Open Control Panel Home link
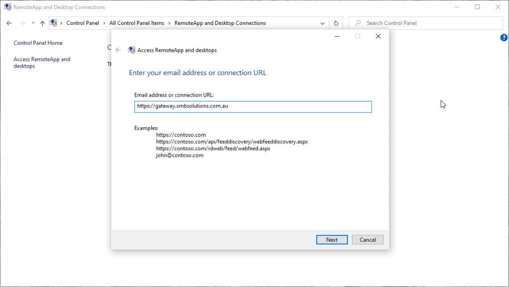This screenshot has height=287, width=509. tap(38, 43)
